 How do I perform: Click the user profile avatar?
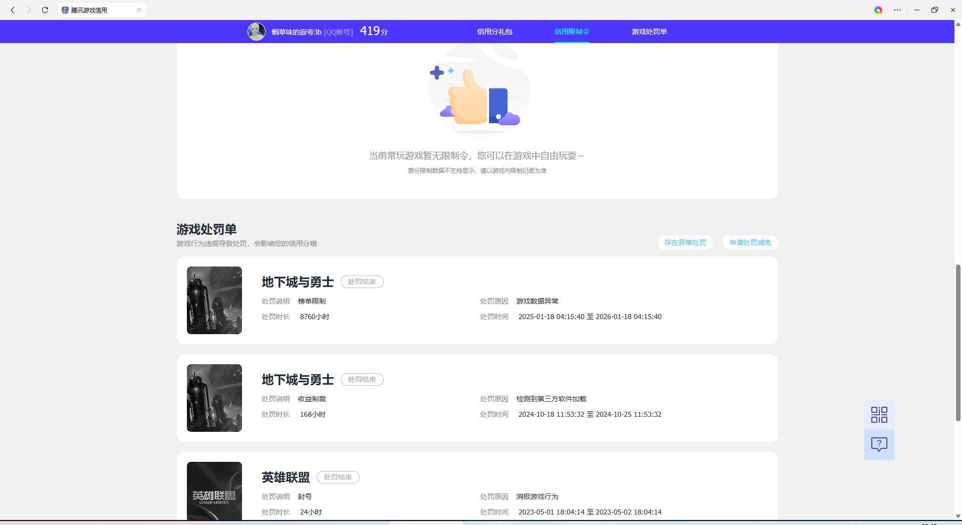[256, 32]
